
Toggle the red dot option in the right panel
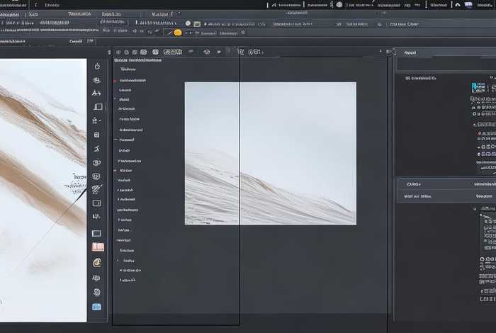(x=477, y=133)
